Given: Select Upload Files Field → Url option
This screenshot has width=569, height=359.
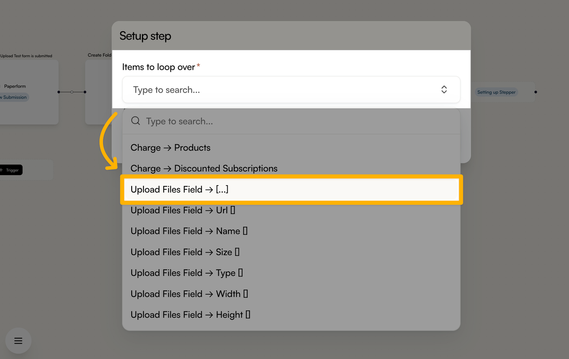Looking at the screenshot, I should [291, 210].
